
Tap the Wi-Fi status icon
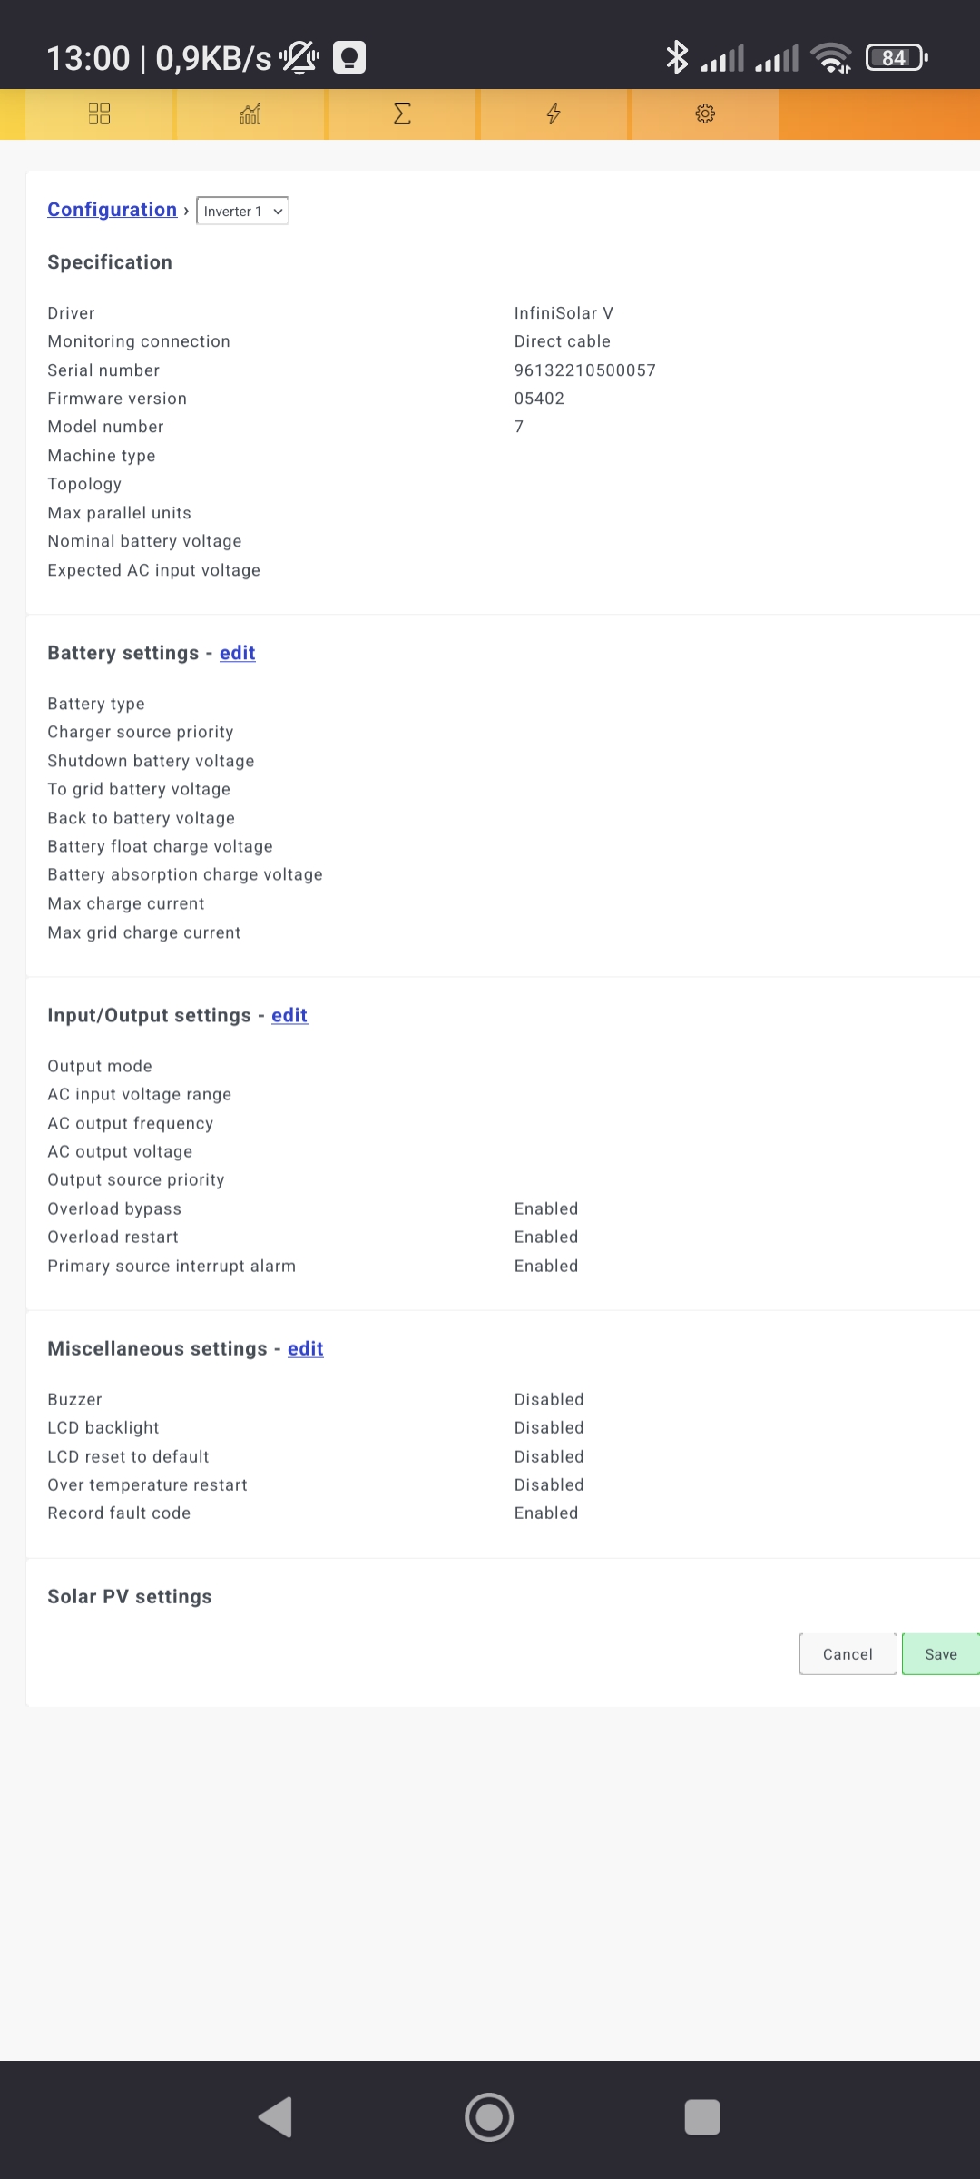pyautogui.click(x=831, y=58)
